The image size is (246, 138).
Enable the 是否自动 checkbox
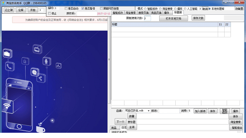(x=66, y=8)
